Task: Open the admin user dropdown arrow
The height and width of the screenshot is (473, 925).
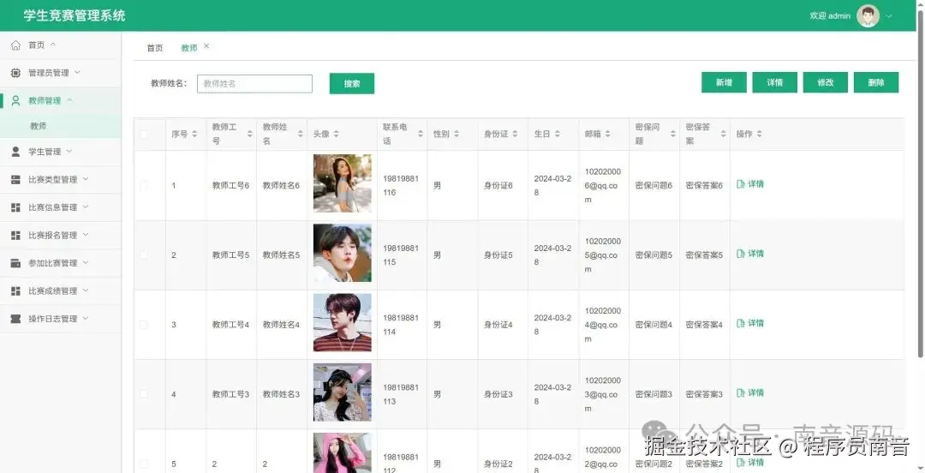Action: click(x=889, y=16)
